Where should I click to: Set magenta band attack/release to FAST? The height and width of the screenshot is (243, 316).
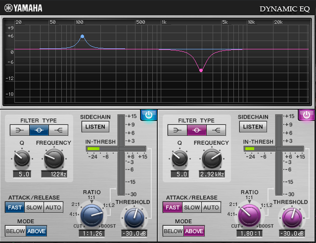click(x=173, y=207)
